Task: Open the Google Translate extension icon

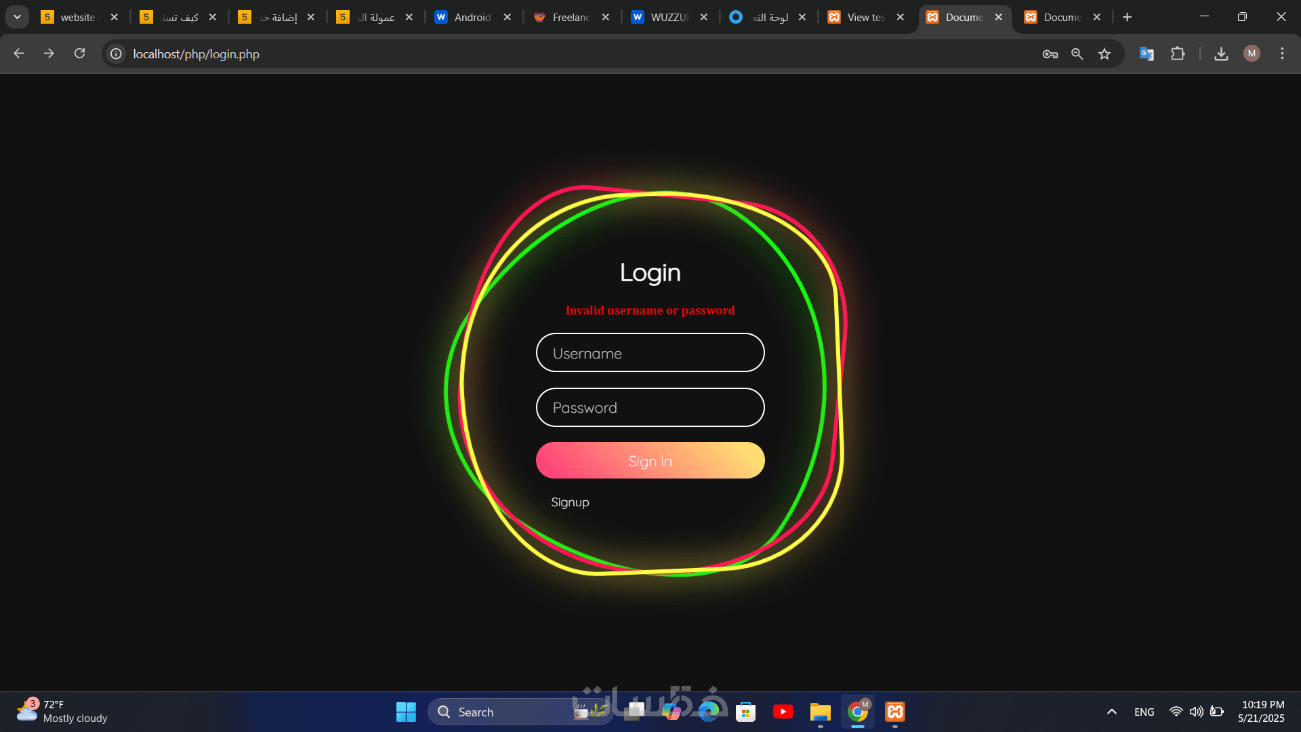Action: (x=1147, y=54)
